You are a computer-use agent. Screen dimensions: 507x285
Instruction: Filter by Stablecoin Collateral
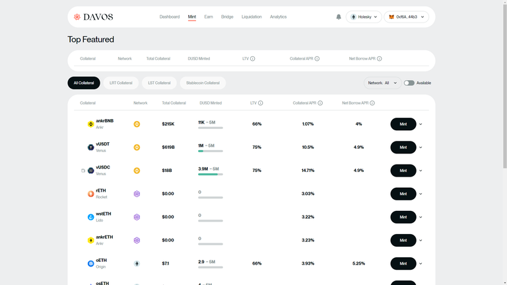click(x=203, y=83)
